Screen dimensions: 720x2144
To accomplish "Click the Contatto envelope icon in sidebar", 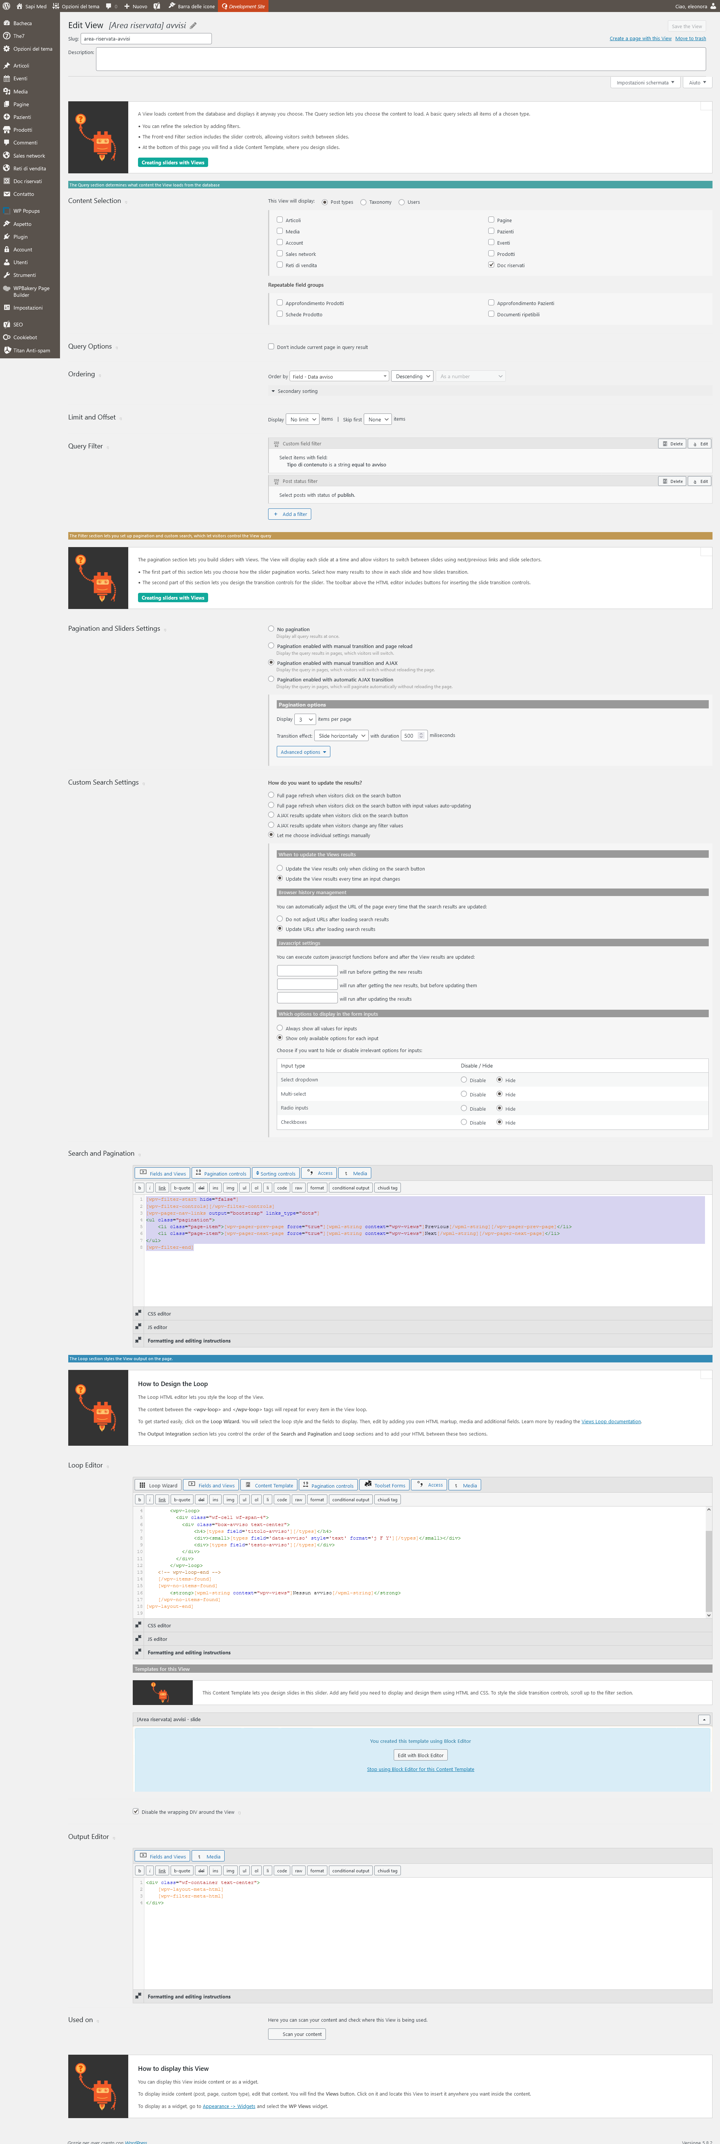I will [x=7, y=194].
